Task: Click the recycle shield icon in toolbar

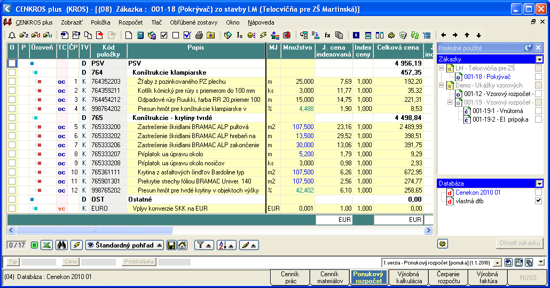Action: tap(403, 35)
